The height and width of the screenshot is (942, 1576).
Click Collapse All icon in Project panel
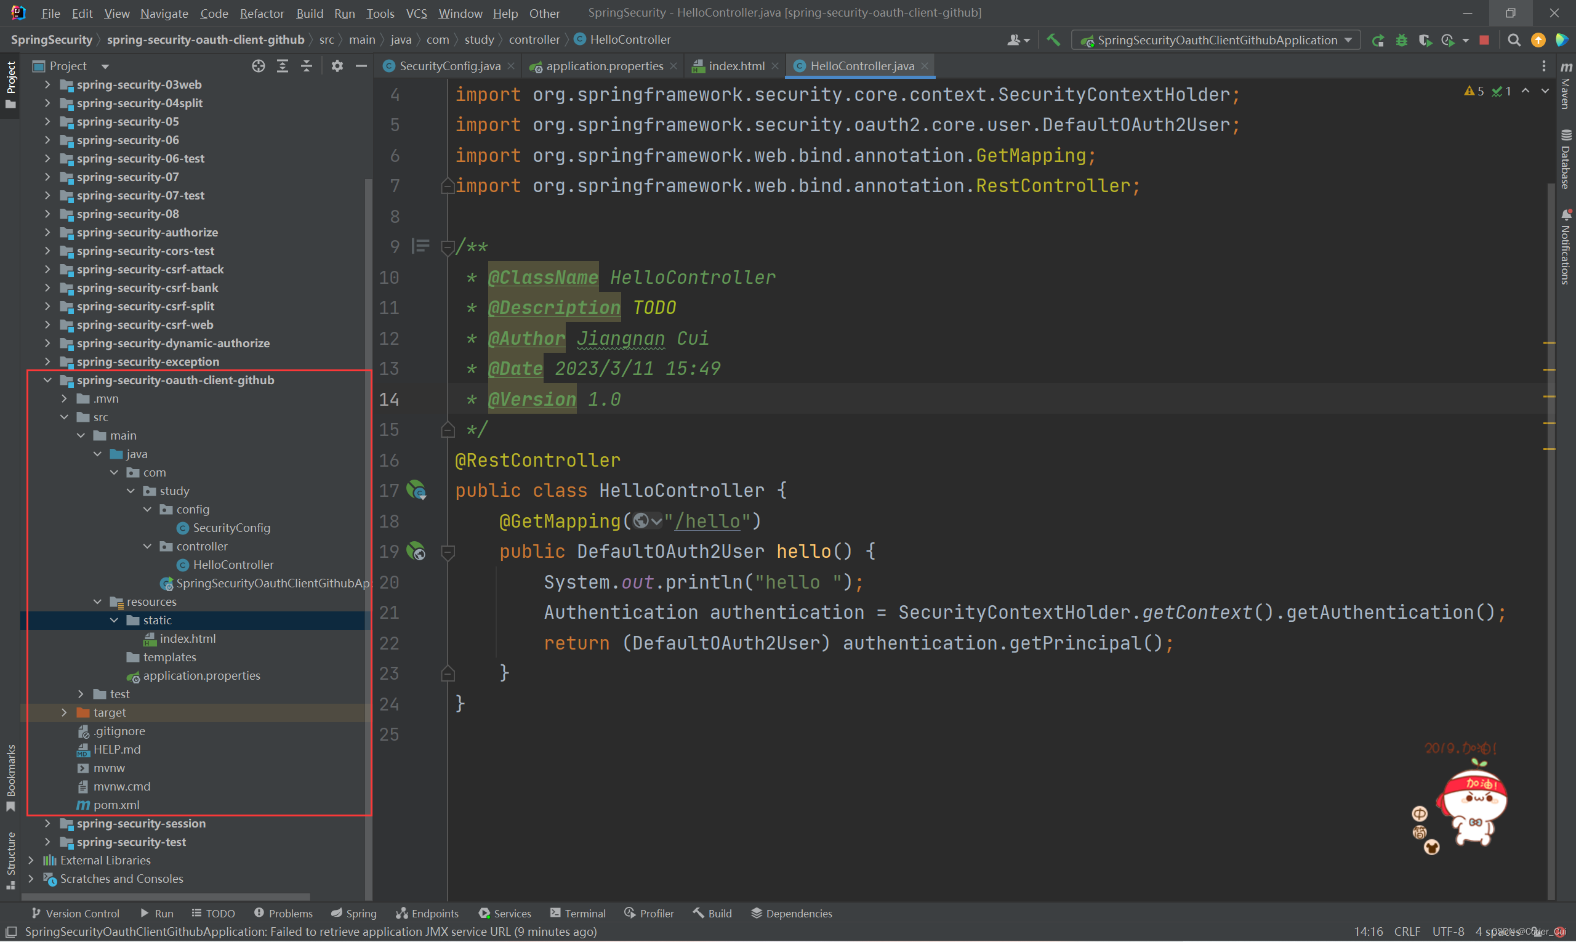[x=307, y=66]
